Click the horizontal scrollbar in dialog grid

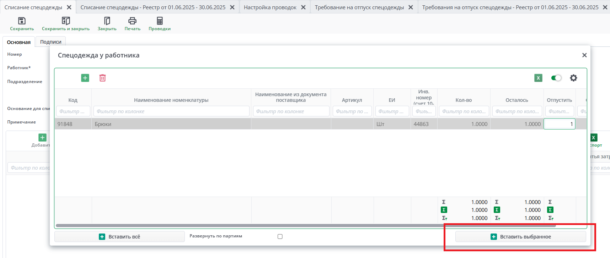click(x=306, y=225)
